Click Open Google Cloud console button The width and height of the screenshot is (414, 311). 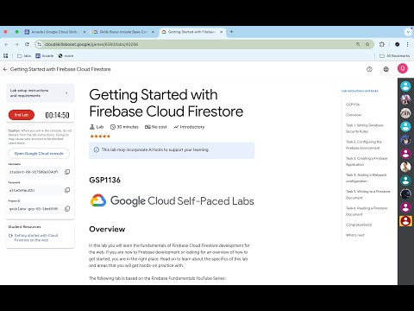(x=39, y=154)
